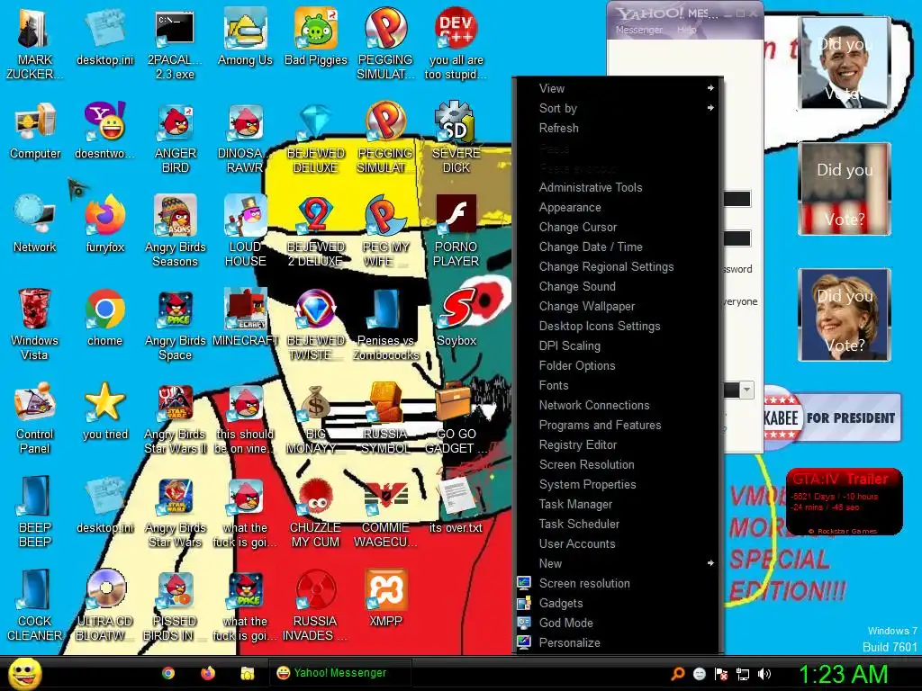This screenshot has width=922, height=691.
Task: Open the BIG MONAYY money bag icon
Action: [316, 417]
